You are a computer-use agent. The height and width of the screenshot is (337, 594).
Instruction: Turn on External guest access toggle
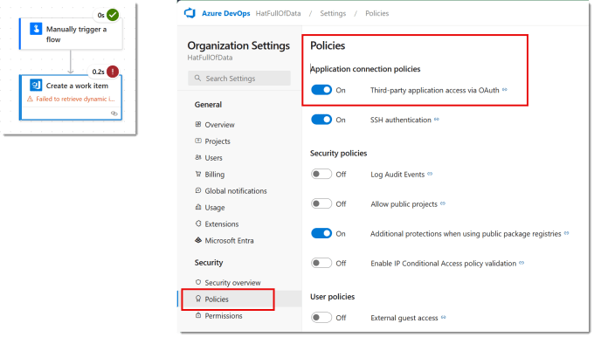(321, 317)
